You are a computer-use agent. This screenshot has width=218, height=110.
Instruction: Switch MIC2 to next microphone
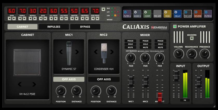pyautogui.click(x=112, y=52)
